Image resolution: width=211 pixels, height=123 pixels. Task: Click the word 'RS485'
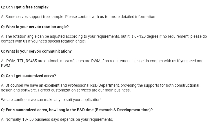(x=31, y=61)
